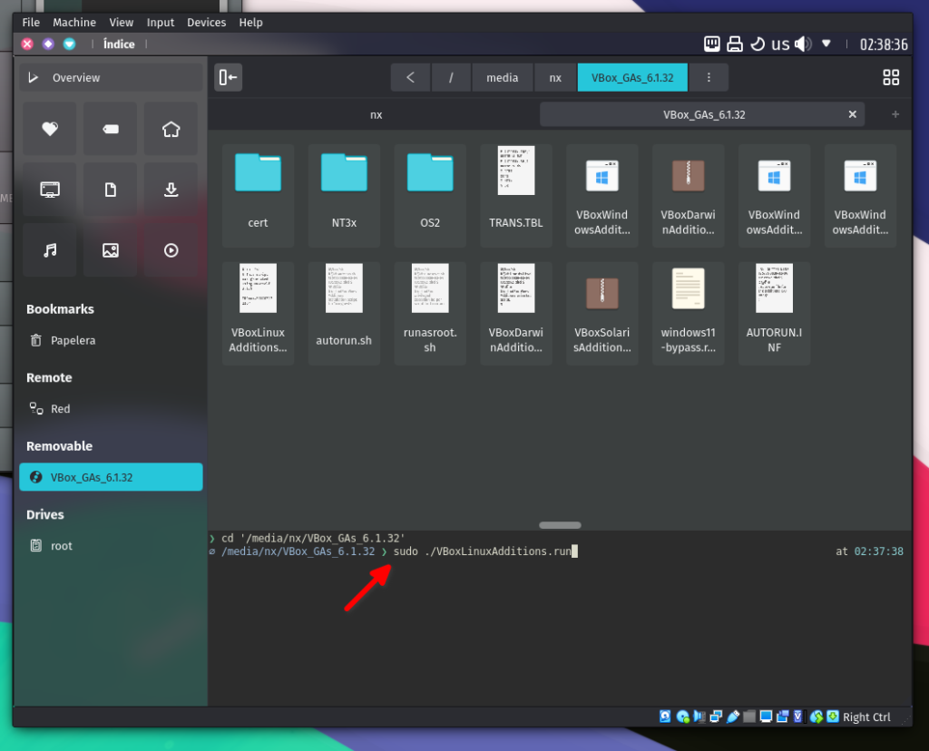Open the Tags shortcut in sidebar
The height and width of the screenshot is (751, 929).
click(x=110, y=129)
